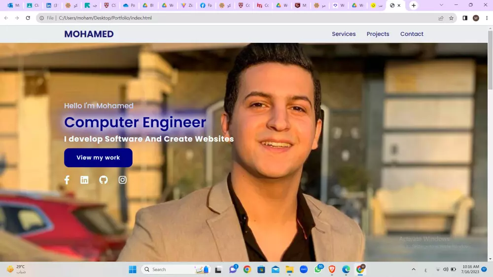Bookmark this page with the star icon
This screenshot has width=493, height=277.
click(451, 18)
